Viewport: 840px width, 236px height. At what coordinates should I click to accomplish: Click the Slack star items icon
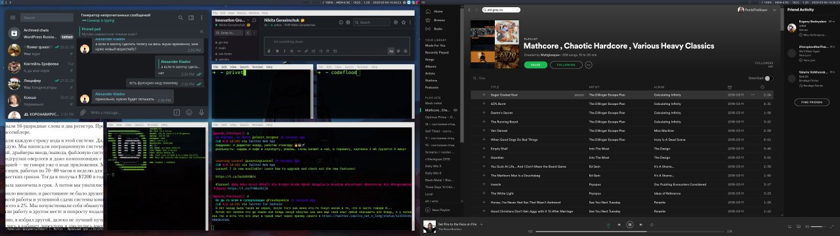click(404, 22)
